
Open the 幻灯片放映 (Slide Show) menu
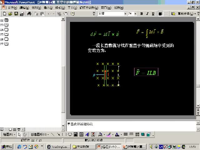(x=89, y=8)
